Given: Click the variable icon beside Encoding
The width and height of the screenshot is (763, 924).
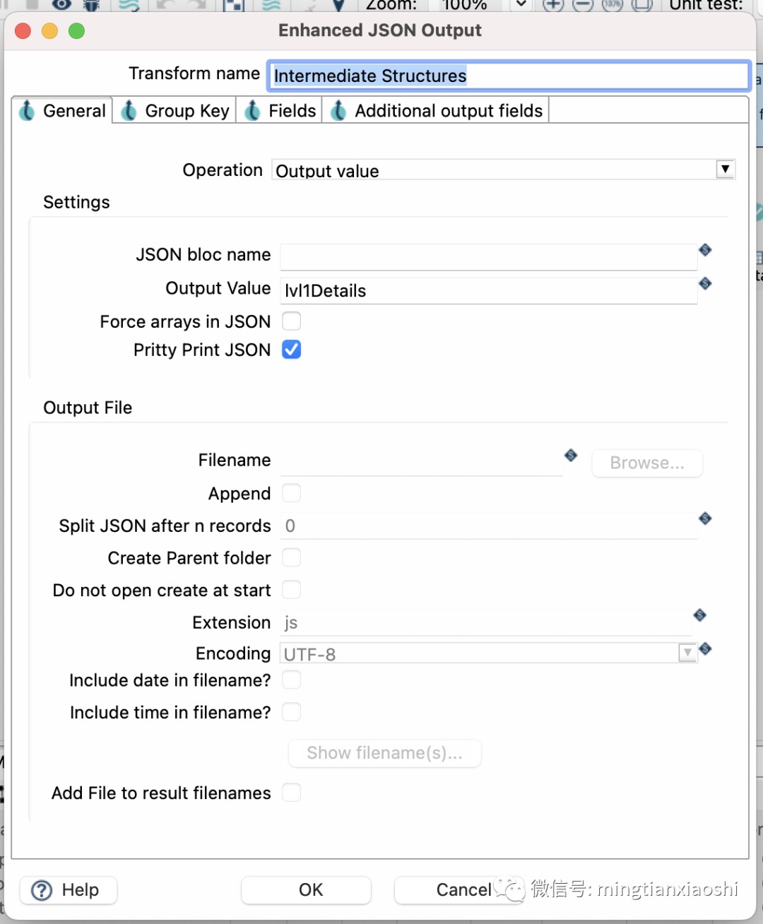Looking at the screenshot, I should 705,648.
